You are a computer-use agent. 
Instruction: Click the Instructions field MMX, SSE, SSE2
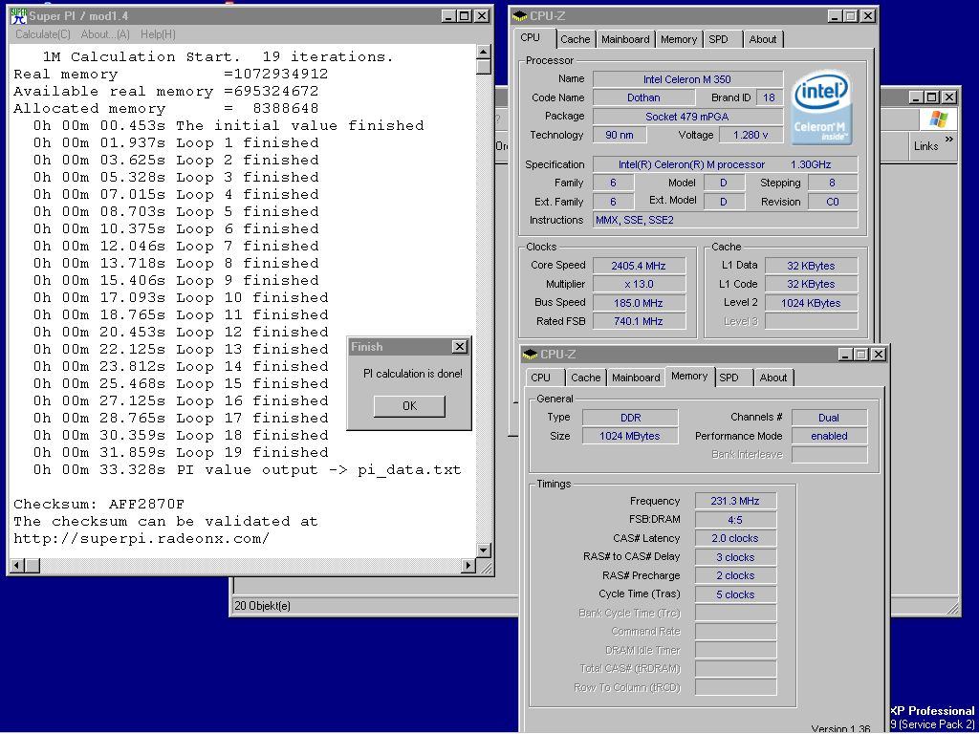click(x=725, y=220)
